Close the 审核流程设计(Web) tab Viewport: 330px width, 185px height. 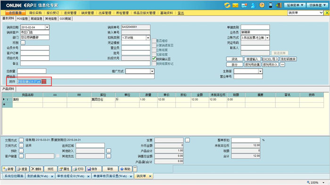tap(89, 177)
